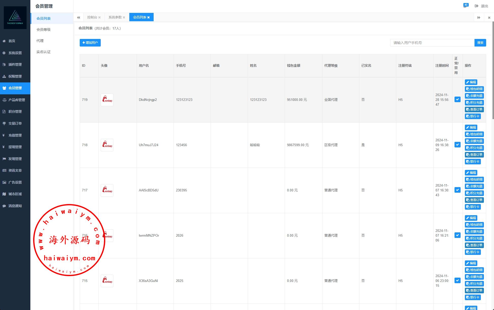
Task: Toggle status checkbox for user 719
Action: coord(457,99)
